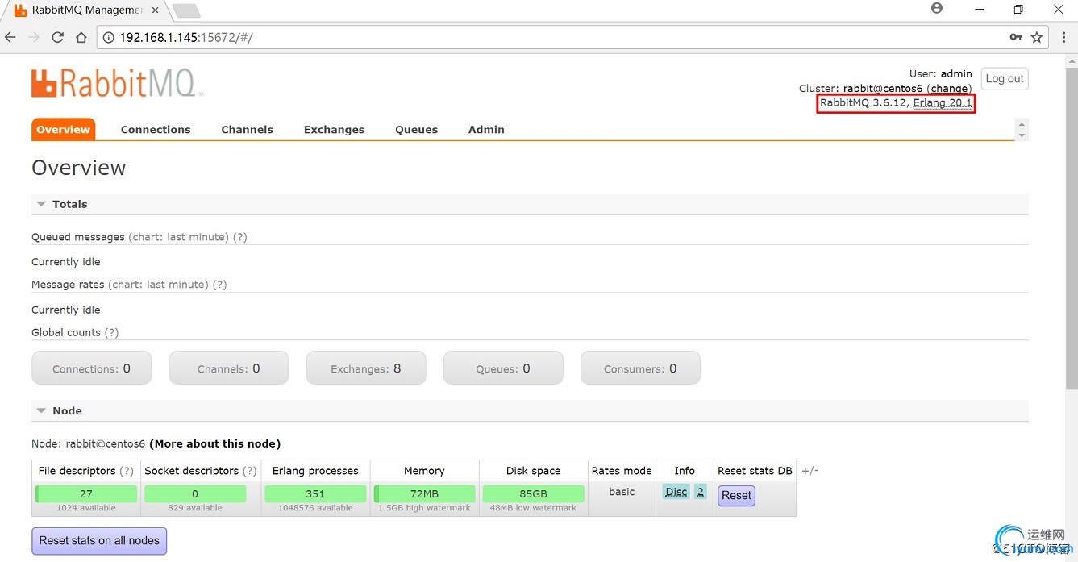The image size is (1078, 562).
Task: Change Queued messages chart range
Action: tap(178, 237)
